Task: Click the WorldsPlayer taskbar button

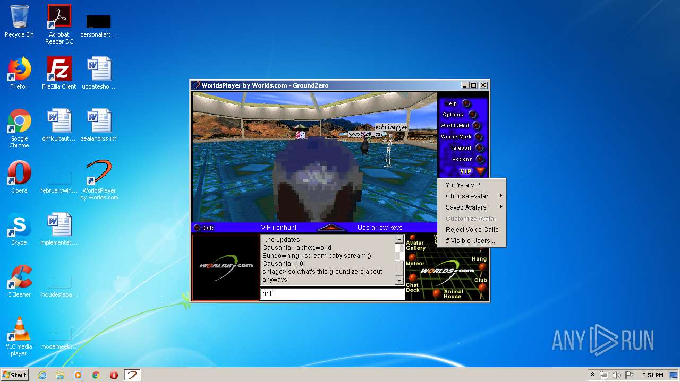Action: (132, 375)
